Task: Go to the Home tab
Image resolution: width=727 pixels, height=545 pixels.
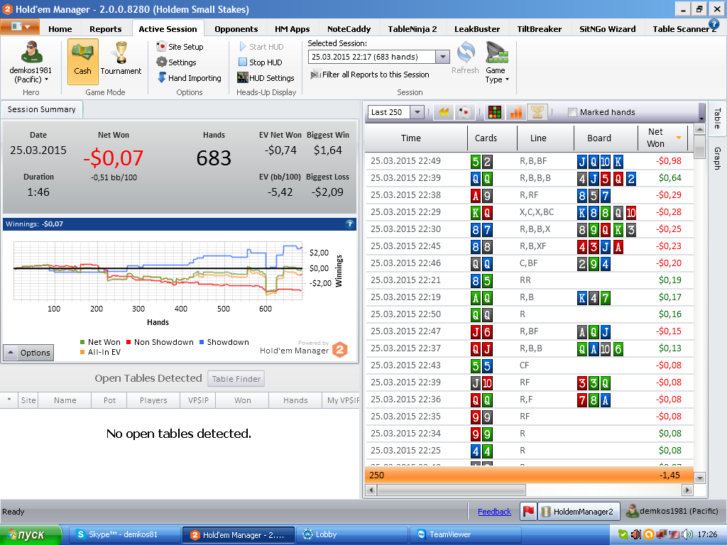Action: (60, 28)
